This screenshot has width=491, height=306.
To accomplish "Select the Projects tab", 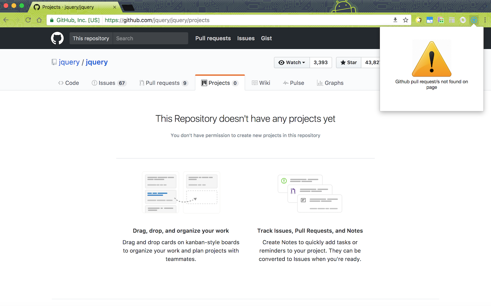I will (x=220, y=83).
